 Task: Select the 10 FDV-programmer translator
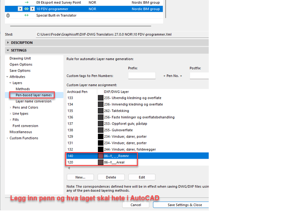coord(84,9)
